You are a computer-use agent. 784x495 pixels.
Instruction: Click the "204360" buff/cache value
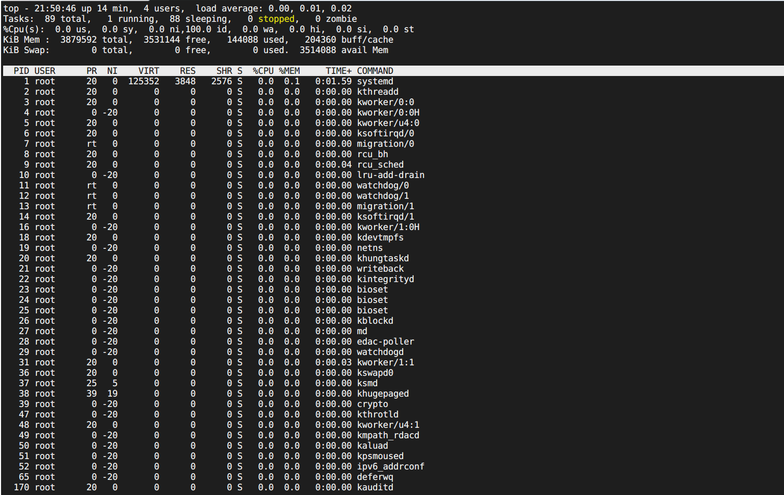pyautogui.click(x=320, y=40)
